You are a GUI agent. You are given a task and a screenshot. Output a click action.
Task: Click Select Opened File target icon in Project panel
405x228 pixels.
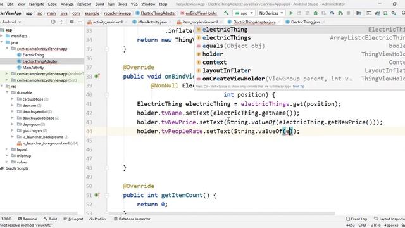pos(53,22)
